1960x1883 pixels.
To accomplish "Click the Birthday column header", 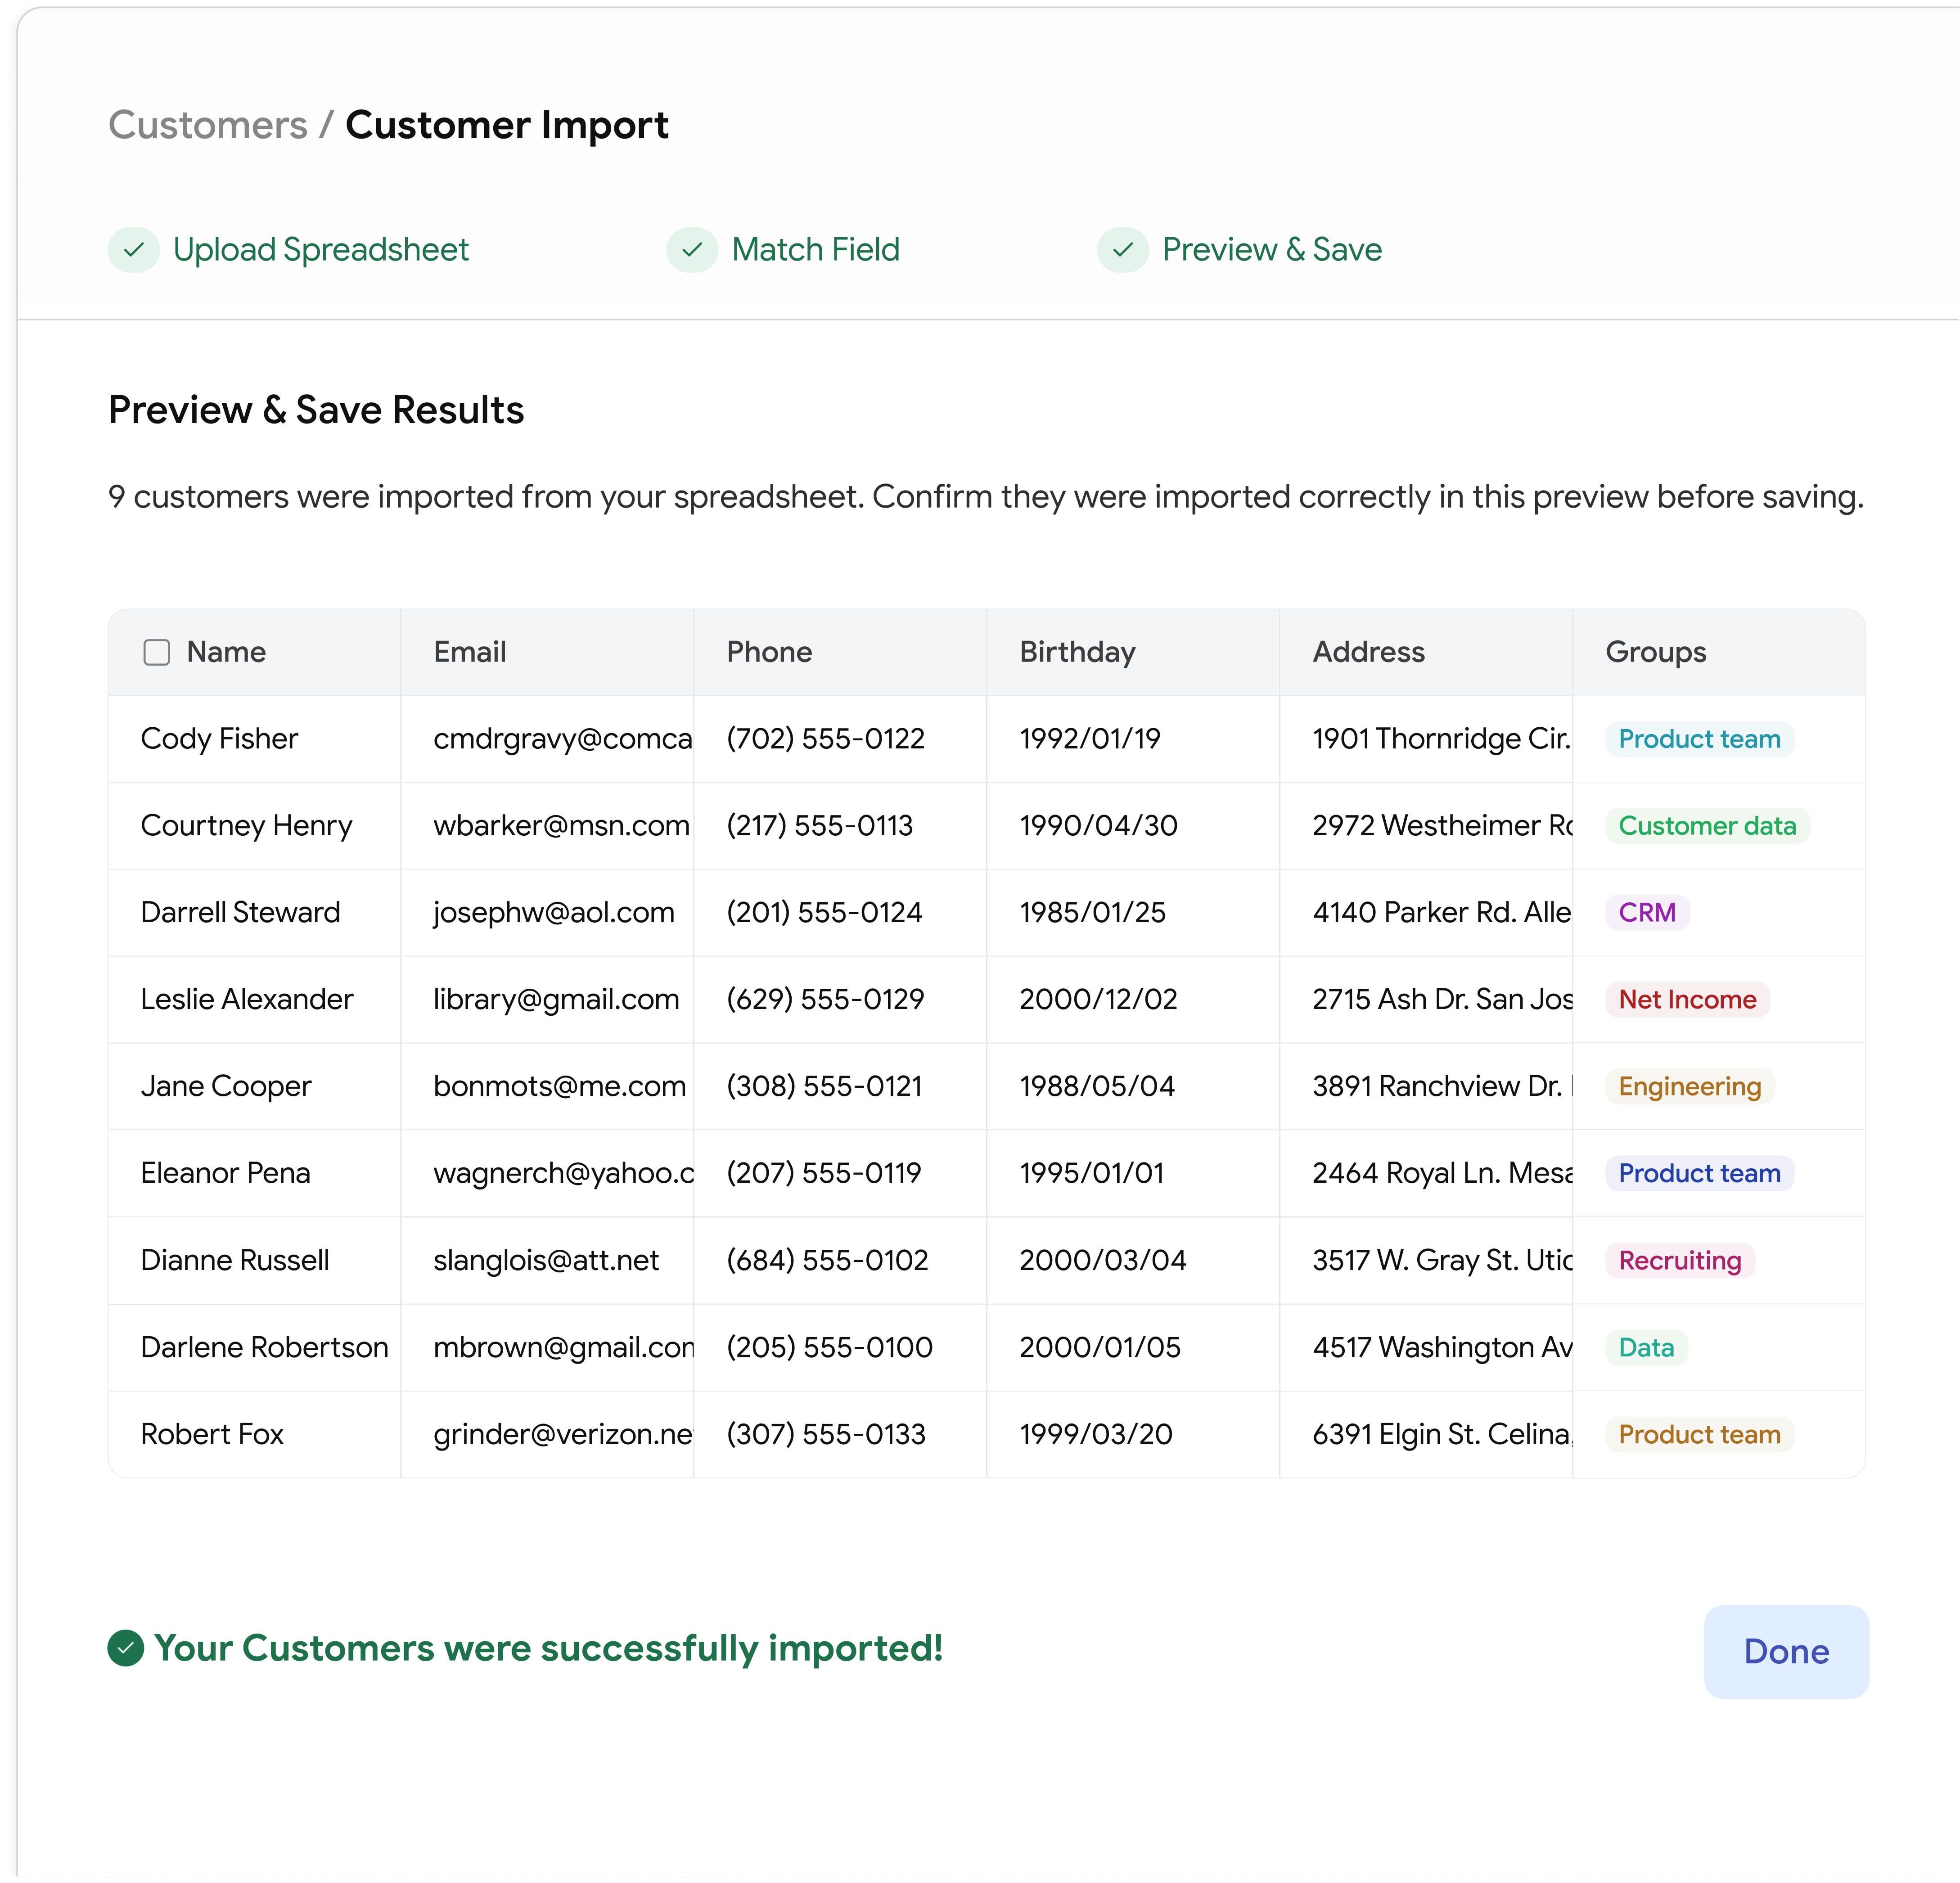I will point(1077,652).
